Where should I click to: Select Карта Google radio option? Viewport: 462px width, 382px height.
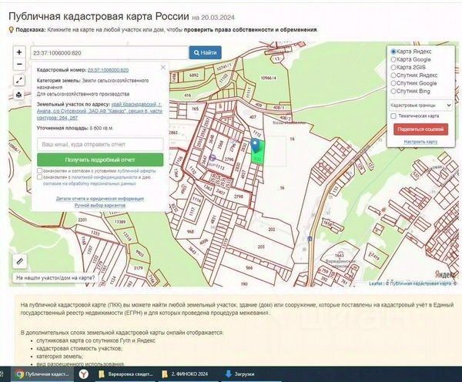click(x=393, y=59)
